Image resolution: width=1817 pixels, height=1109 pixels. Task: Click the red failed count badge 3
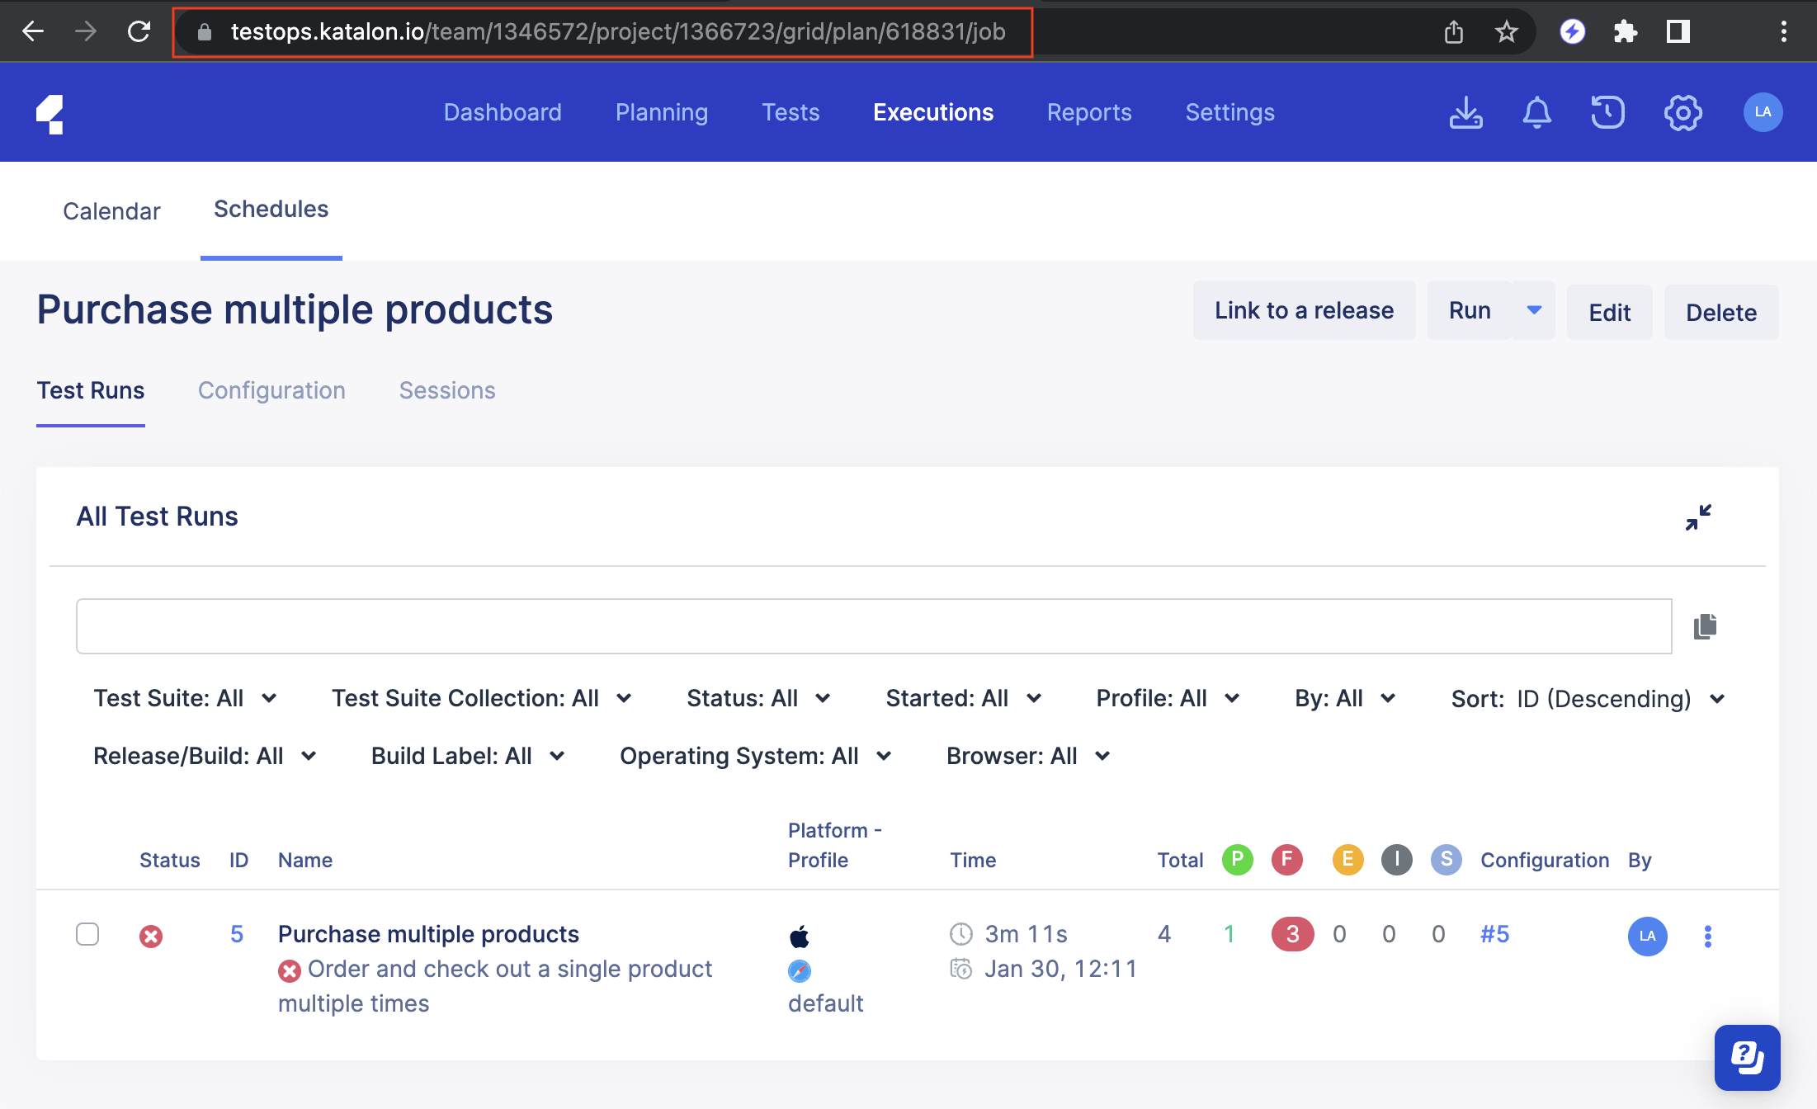[x=1291, y=934]
